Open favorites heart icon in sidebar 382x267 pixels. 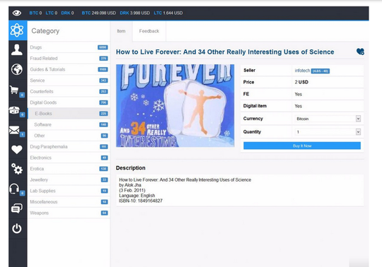tap(17, 150)
